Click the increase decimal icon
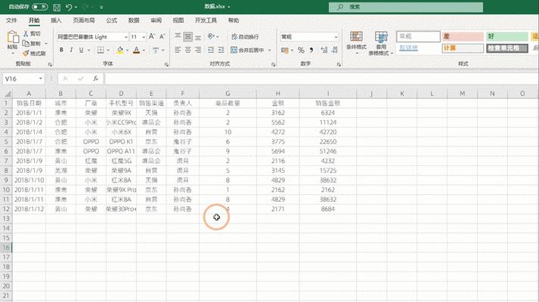The height and width of the screenshot is (302, 539). (x=324, y=50)
